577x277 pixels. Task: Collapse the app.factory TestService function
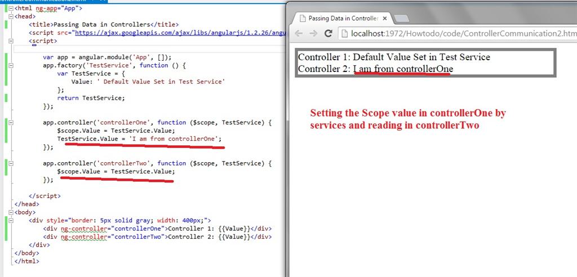pos(10,65)
